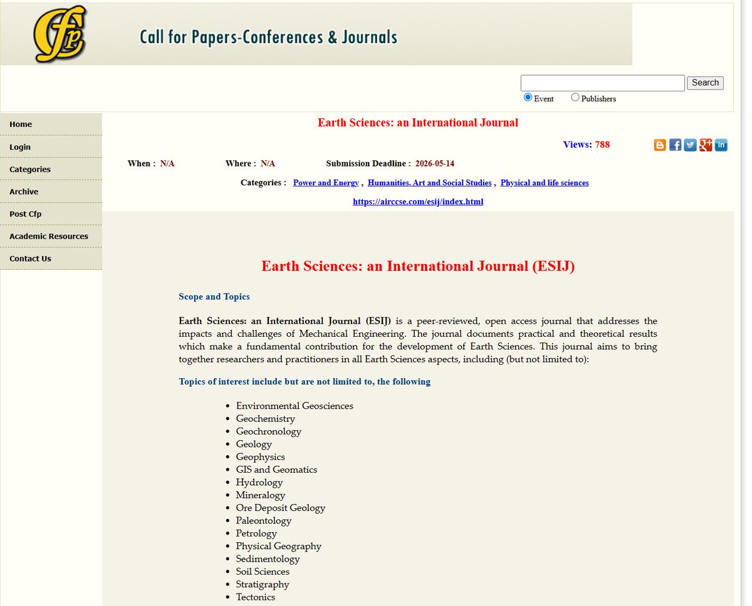The height and width of the screenshot is (606, 752).
Task: Click the Paleontology topic
Action: pos(263,521)
